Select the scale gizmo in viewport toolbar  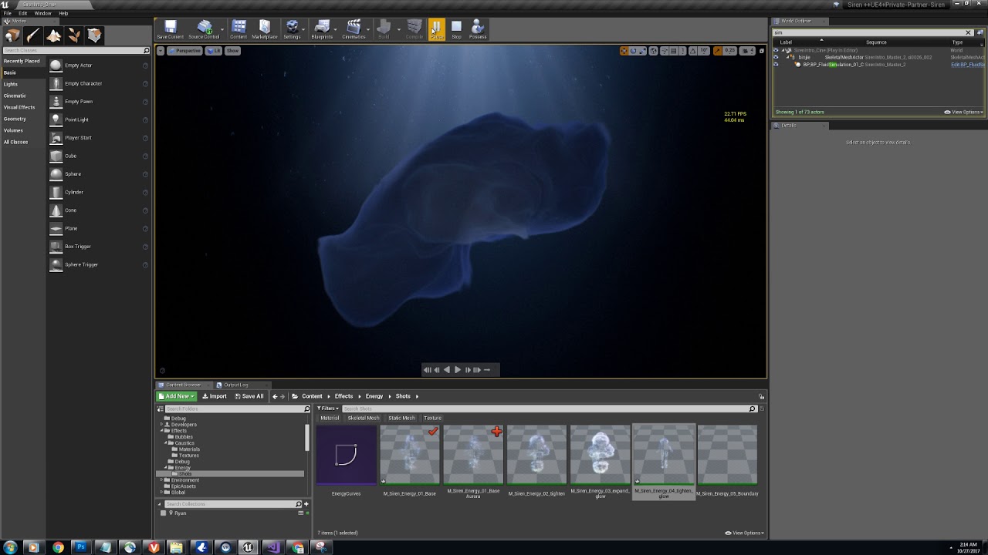(x=642, y=51)
